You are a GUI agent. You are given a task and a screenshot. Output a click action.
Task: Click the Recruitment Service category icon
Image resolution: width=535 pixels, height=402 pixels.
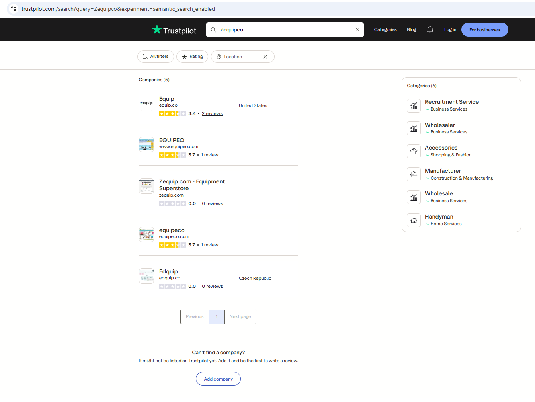[x=414, y=105]
